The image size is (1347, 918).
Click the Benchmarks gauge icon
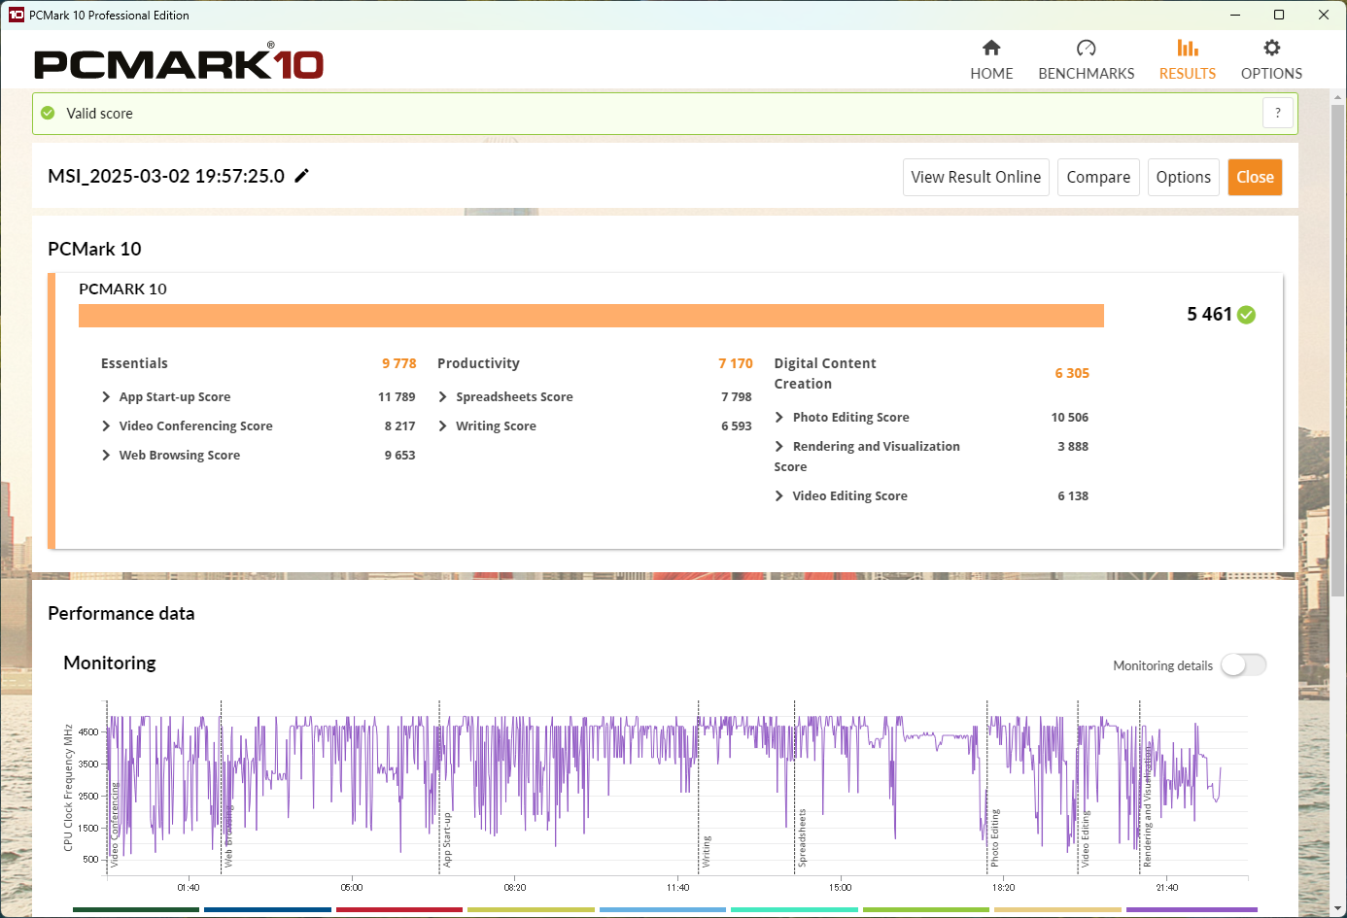(1087, 48)
